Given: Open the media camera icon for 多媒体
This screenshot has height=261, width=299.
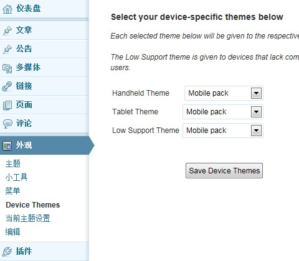Looking at the screenshot, I should [7, 68].
